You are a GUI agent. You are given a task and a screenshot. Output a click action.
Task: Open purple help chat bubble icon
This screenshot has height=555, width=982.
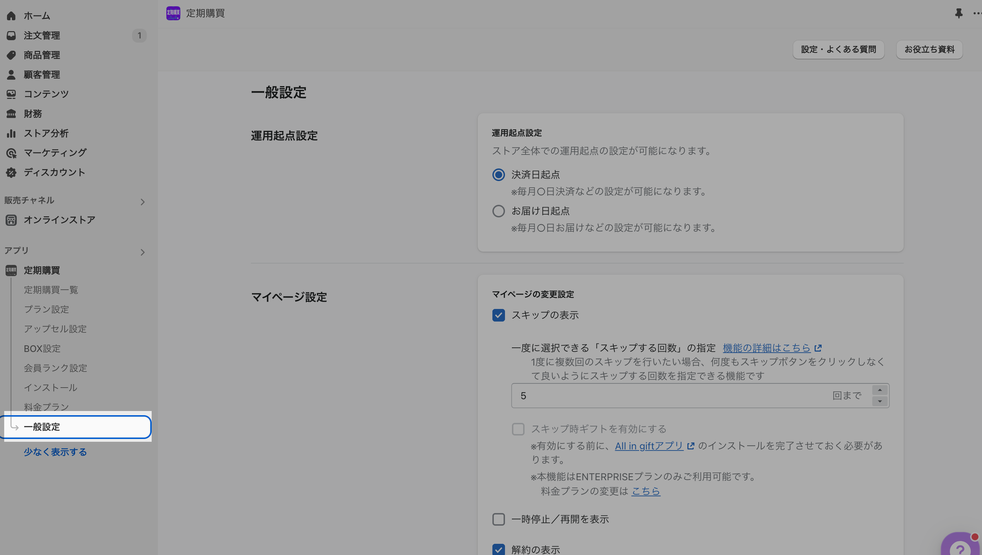click(960, 547)
